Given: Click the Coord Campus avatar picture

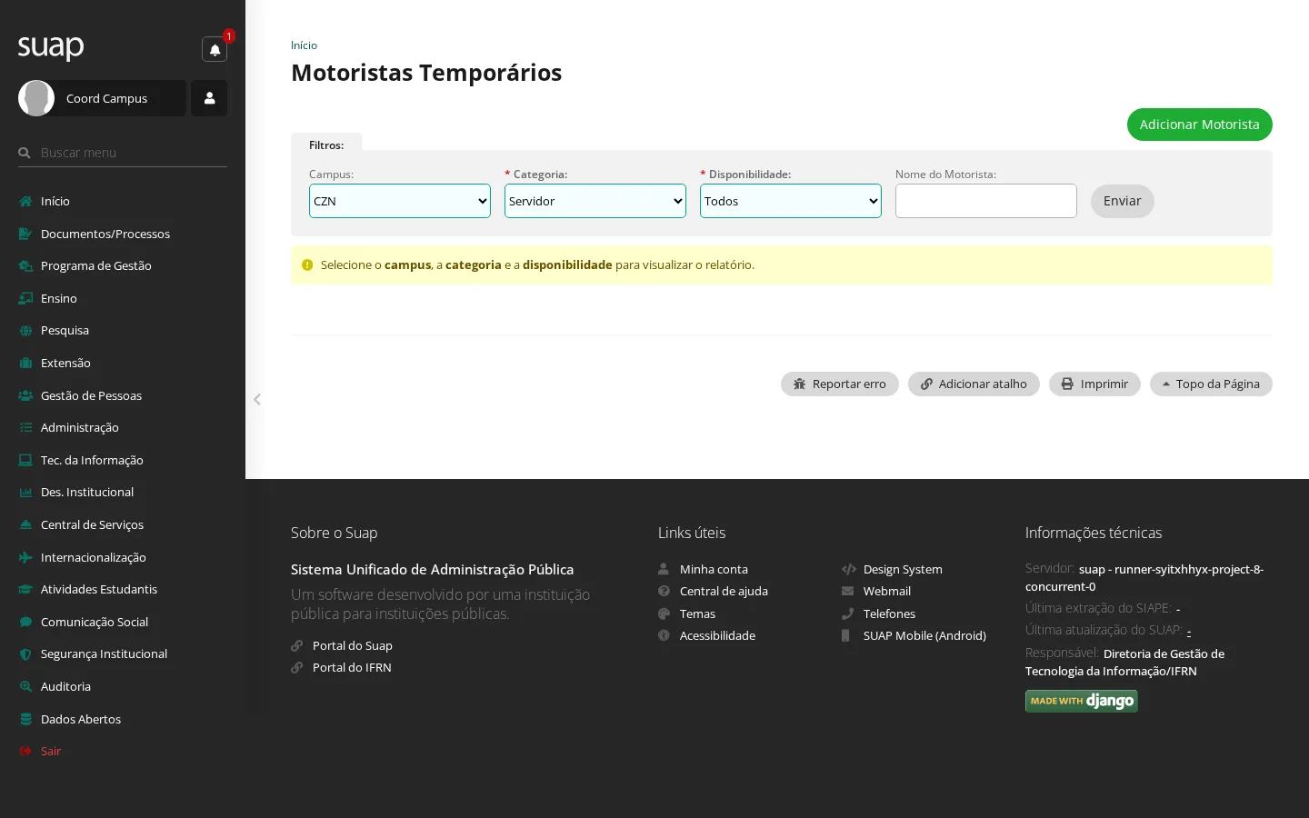Looking at the screenshot, I should pos(36,98).
